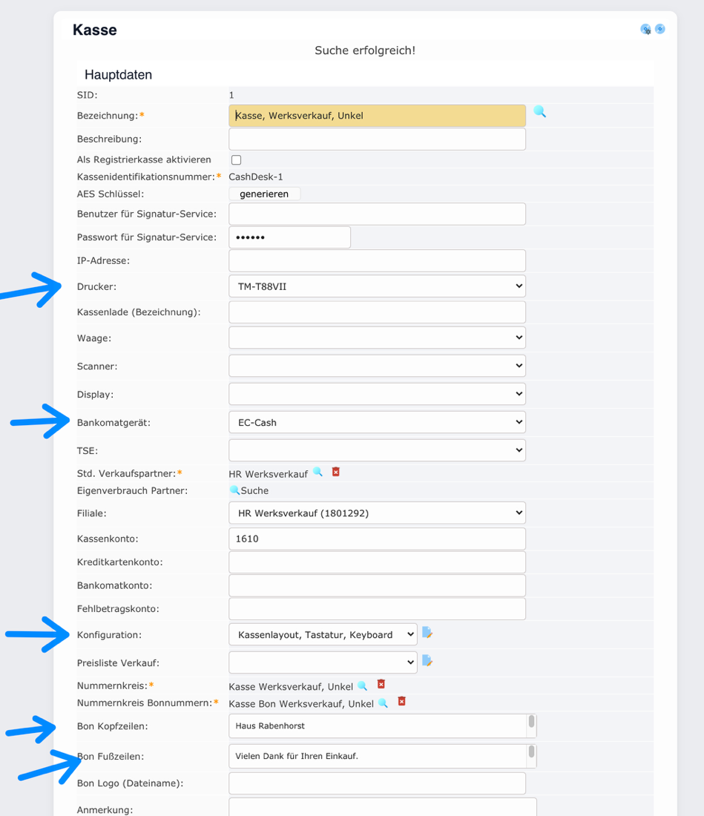Click the Hauptdaten section header
Screen dimensions: 704x816
point(119,74)
